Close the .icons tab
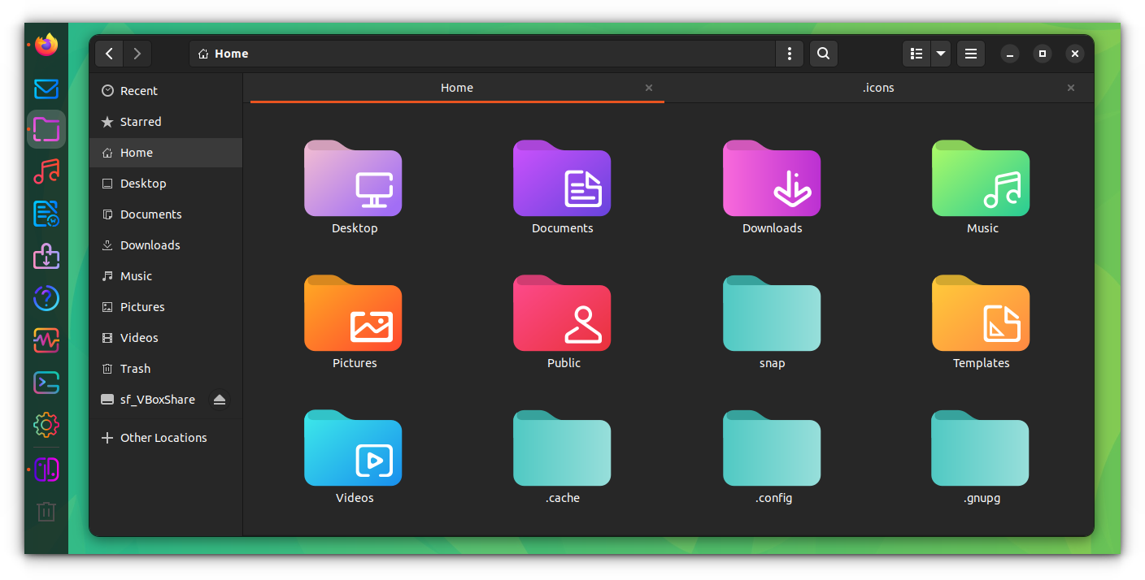 (1071, 88)
